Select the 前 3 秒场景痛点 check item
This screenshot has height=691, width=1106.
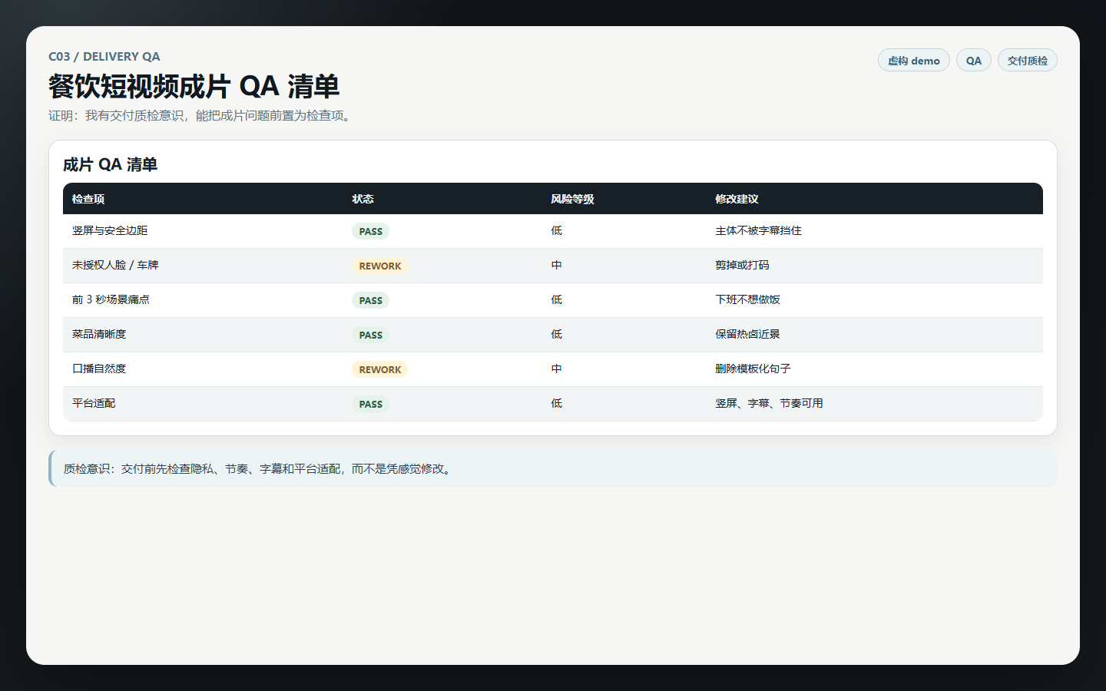(x=111, y=299)
